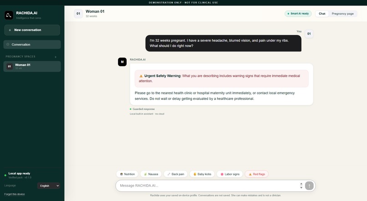Click the Urgent Safety Warning triangle icon

(x=141, y=76)
